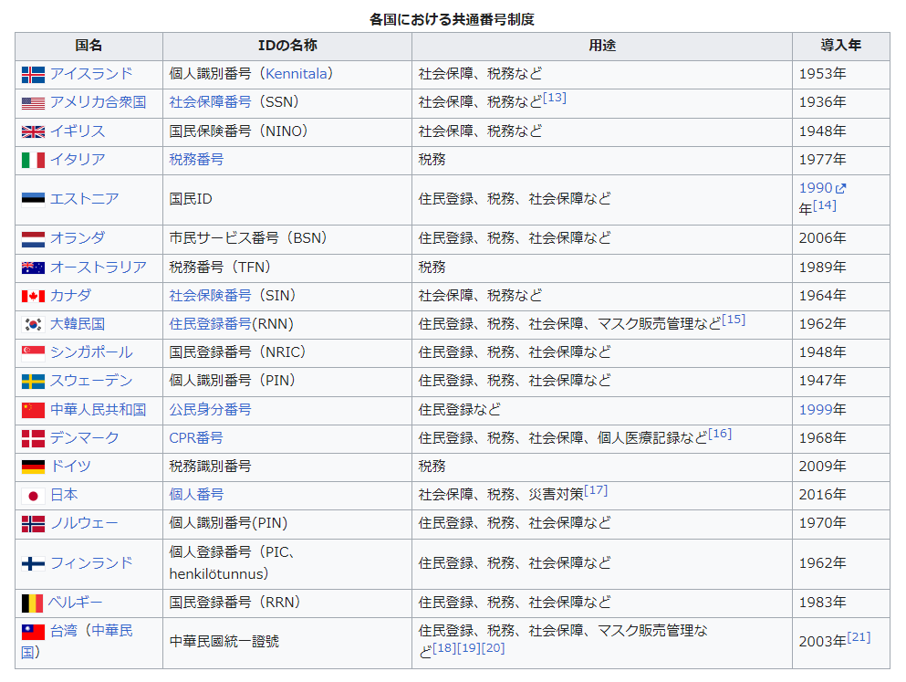
Task: Open the ノルウェー country link
Action: click(84, 523)
